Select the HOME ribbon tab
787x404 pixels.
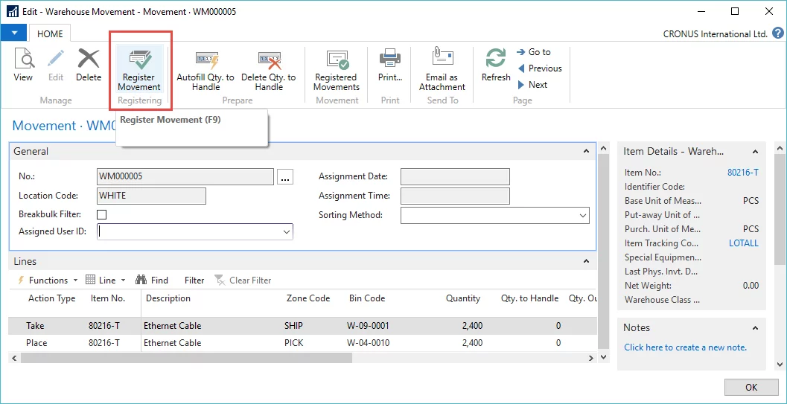click(x=50, y=33)
